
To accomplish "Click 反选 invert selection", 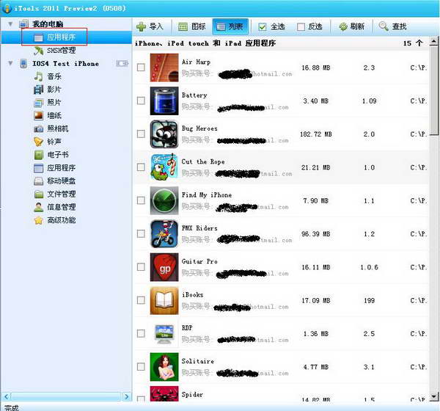I will pos(309,26).
